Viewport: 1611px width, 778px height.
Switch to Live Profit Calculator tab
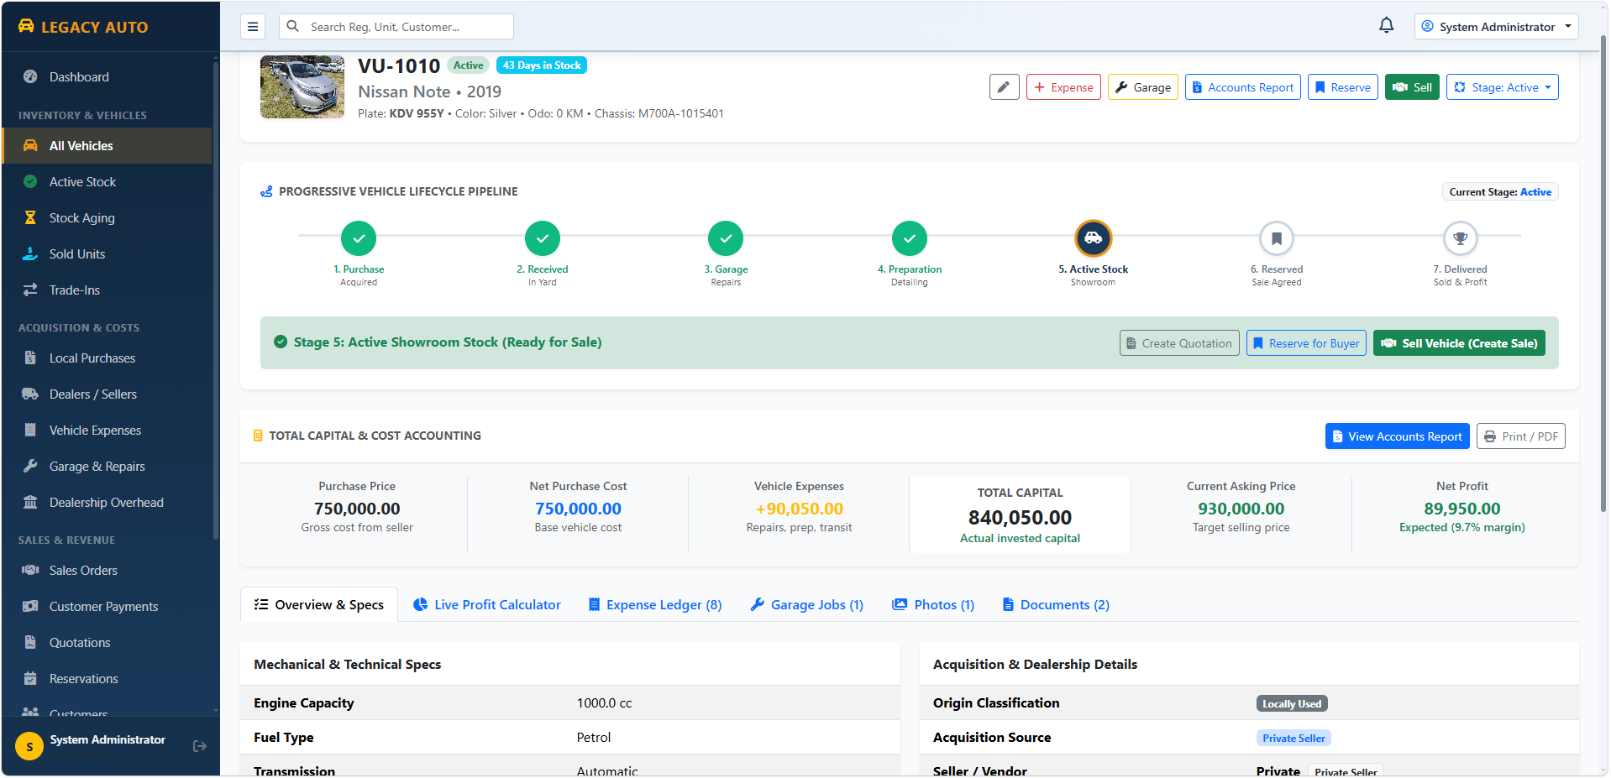pos(487,604)
